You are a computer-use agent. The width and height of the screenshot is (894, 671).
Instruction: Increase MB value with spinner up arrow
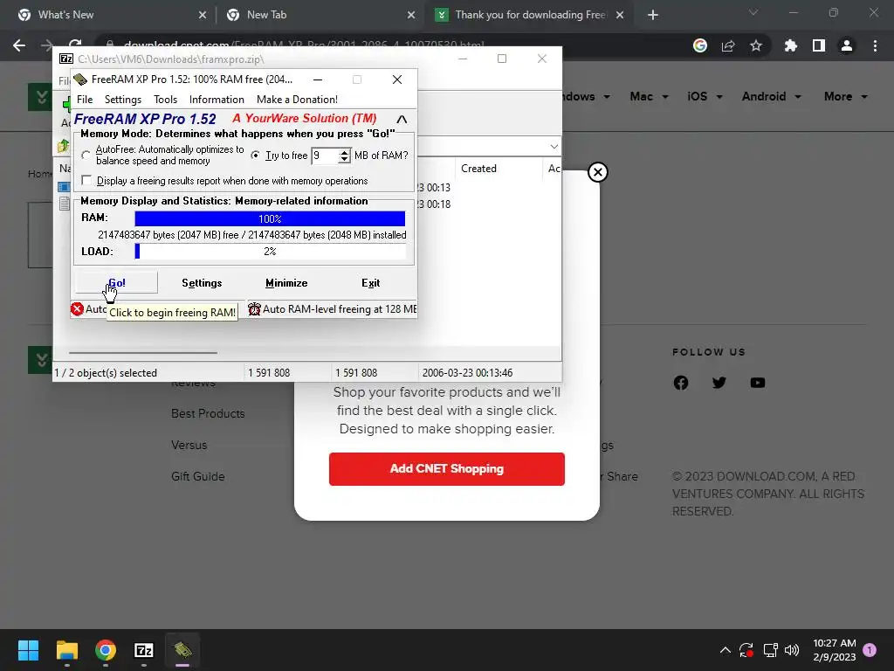[x=344, y=152]
